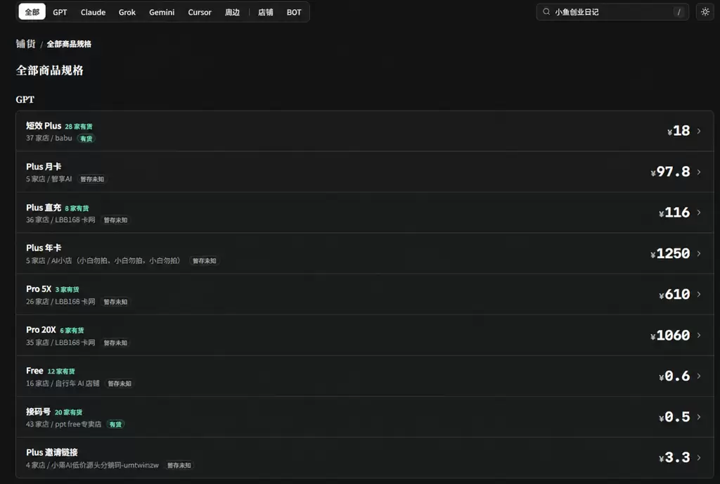Click the ¥1060 price
The width and height of the screenshot is (720, 484).
pyautogui.click(x=670, y=336)
